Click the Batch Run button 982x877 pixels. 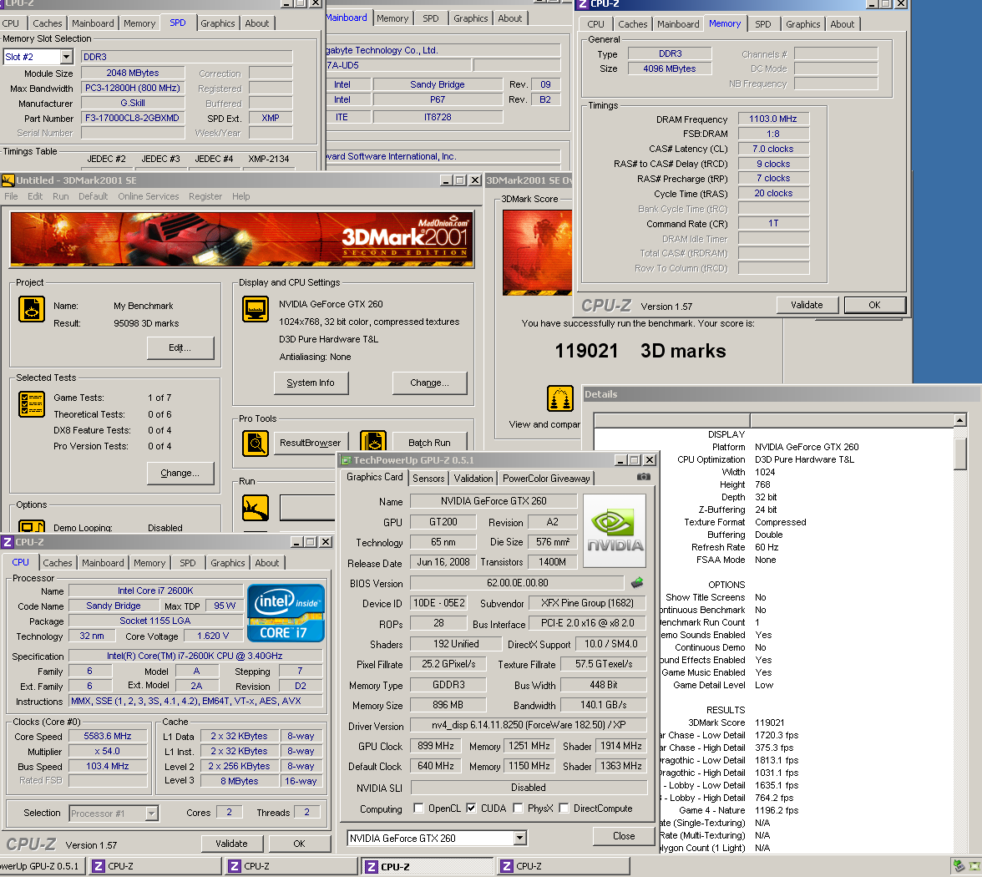coord(429,443)
